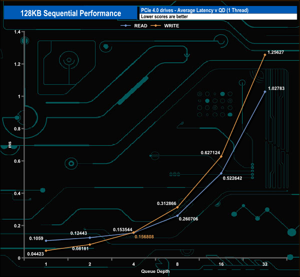Click the 1.4 y-axis label
This screenshot has width=300, height=277.
pos(17,32)
